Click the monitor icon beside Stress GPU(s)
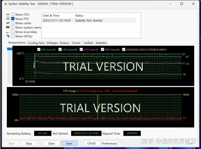The height and width of the screenshot is (149, 201). click(x=8, y=36)
